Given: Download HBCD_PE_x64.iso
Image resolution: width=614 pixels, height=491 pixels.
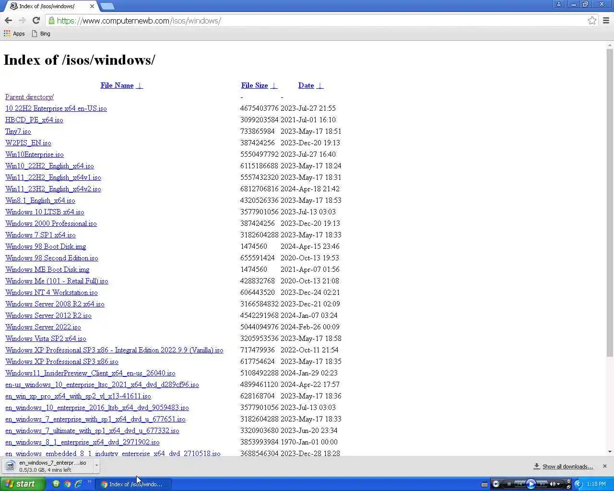Looking at the screenshot, I should (34, 120).
